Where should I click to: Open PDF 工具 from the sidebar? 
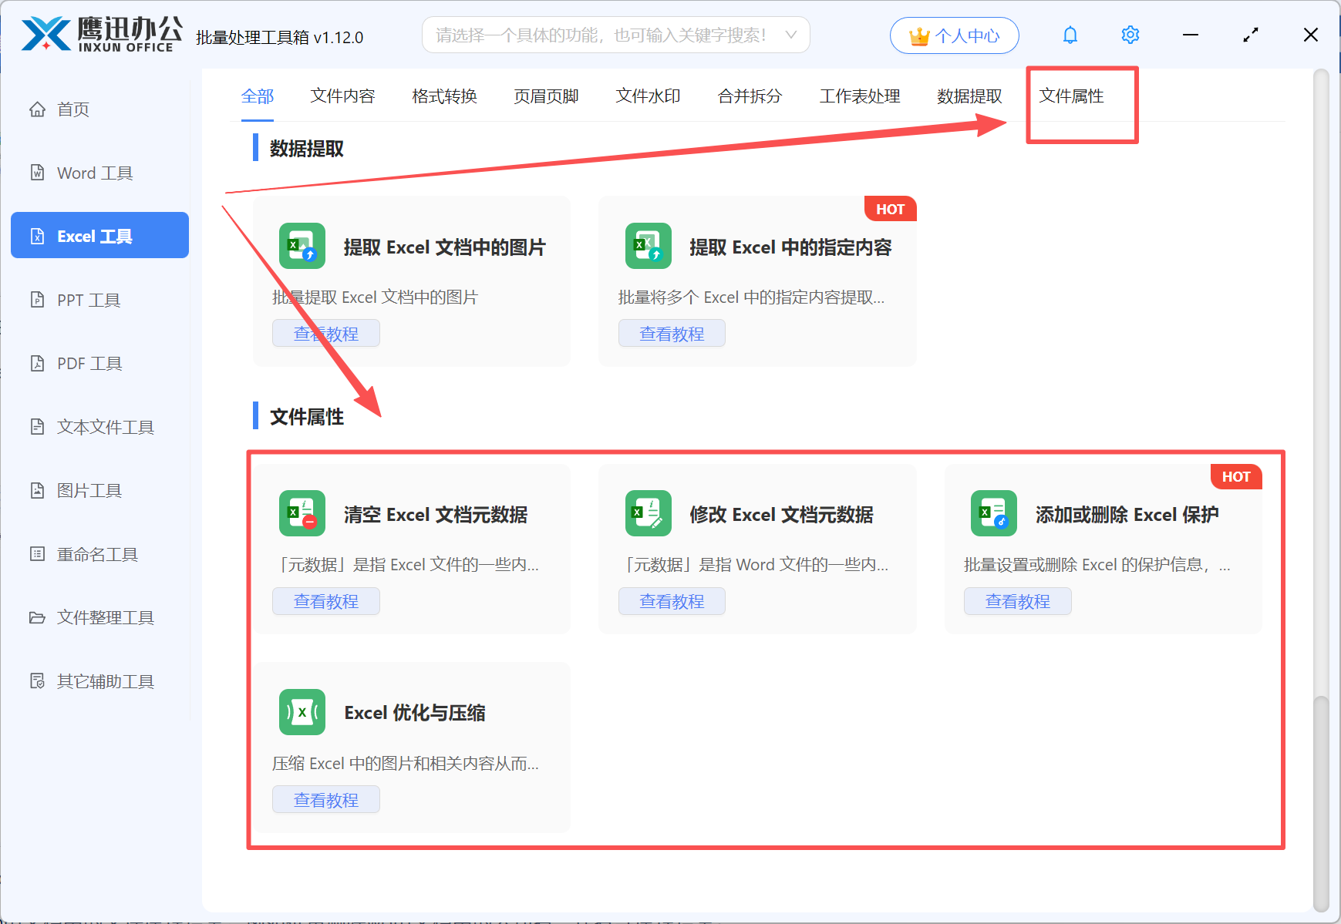pyautogui.click(x=89, y=364)
